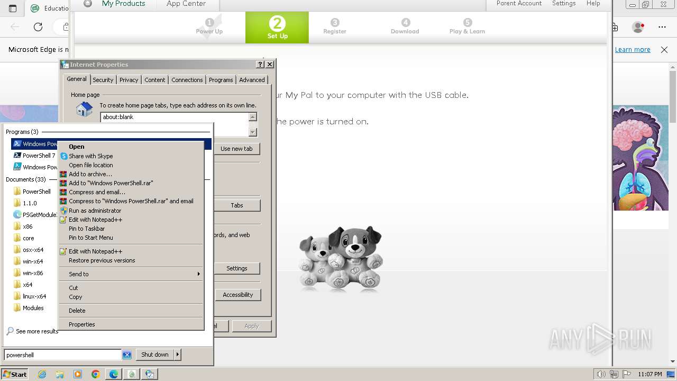The width and height of the screenshot is (677, 381).
Task: Click the powershell search input field
Action: pyautogui.click(x=62, y=355)
